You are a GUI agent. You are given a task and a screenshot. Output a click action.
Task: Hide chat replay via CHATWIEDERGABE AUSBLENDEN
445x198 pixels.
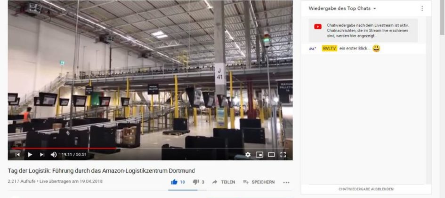click(366, 189)
